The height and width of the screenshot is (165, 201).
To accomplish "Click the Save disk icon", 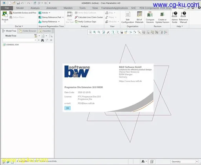I will pos(18,3).
